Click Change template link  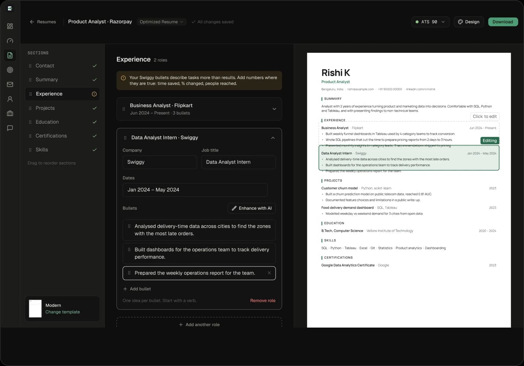[63, 312]
